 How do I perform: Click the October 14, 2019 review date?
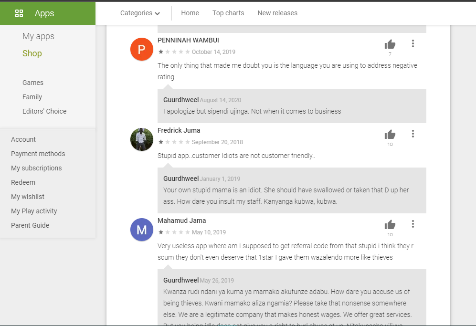point(213,52)
